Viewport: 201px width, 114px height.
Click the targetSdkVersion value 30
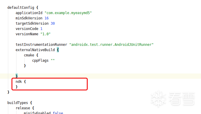(53, 24)
